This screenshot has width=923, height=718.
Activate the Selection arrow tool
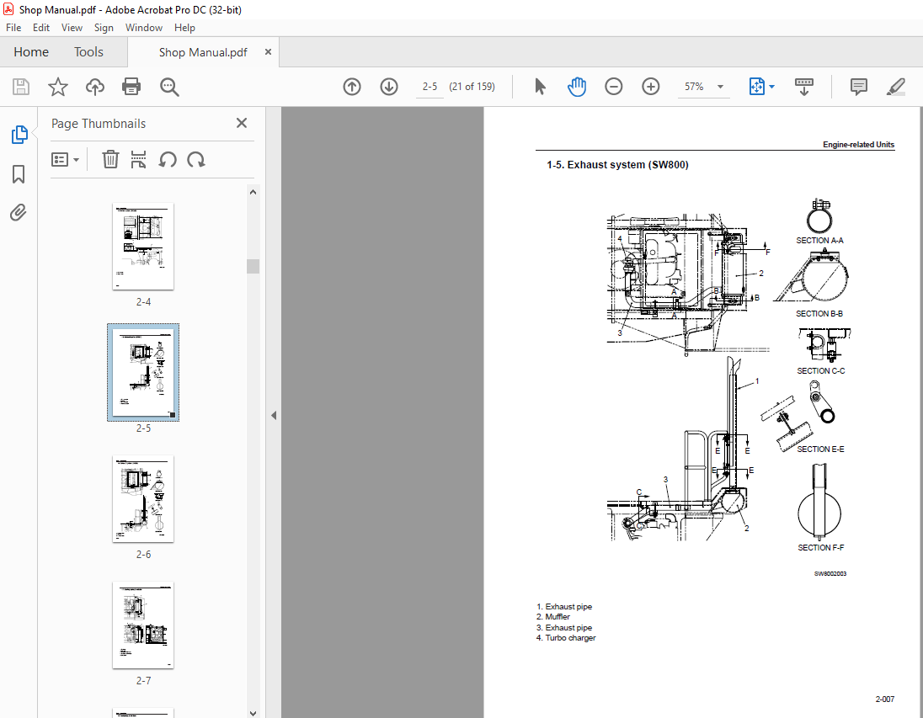click(x=540, y=87)
